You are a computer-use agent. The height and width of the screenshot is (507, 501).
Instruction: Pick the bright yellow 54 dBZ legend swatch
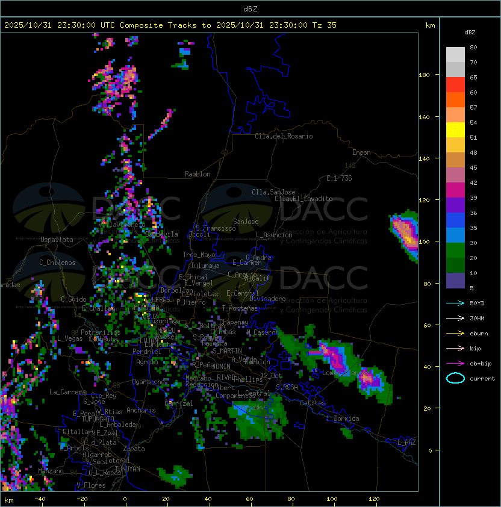click(455, 130)
